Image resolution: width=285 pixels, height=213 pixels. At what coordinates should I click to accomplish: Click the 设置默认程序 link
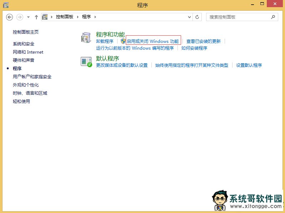249,65
